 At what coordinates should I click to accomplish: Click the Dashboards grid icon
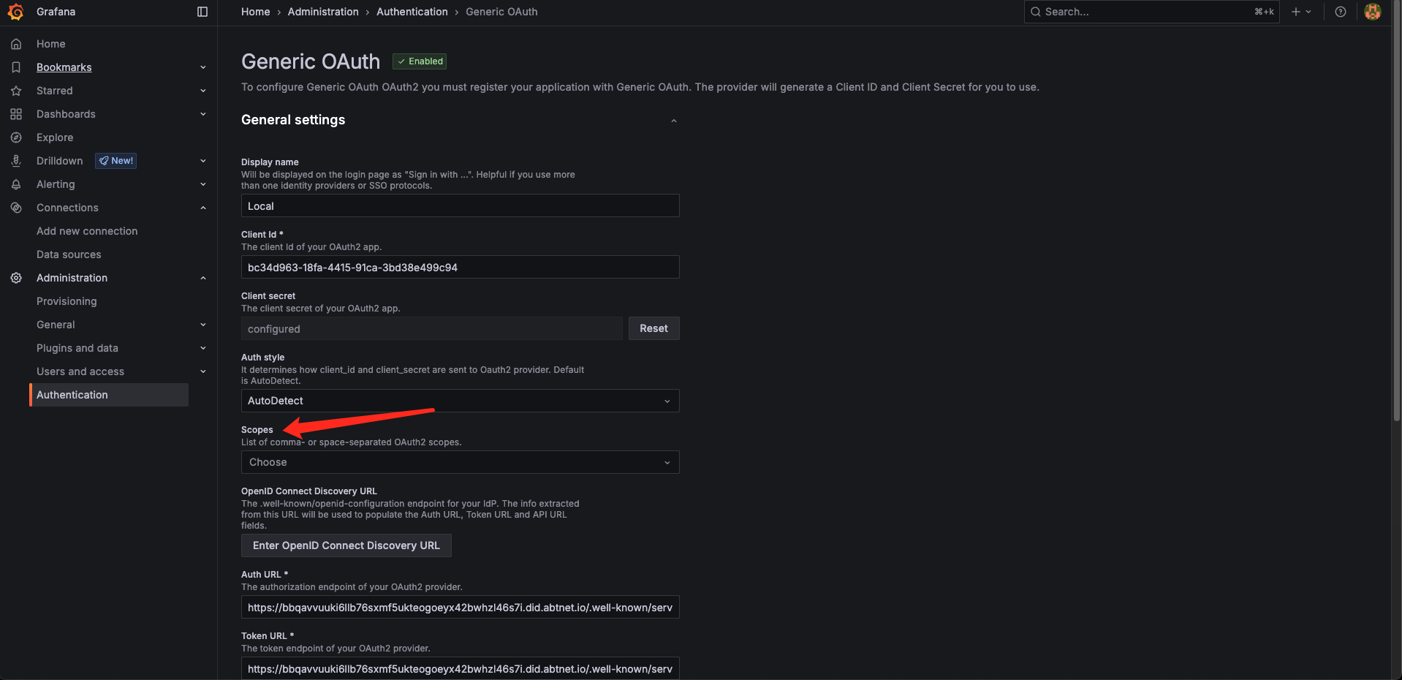pyautogui.click(x=16, y=114)
